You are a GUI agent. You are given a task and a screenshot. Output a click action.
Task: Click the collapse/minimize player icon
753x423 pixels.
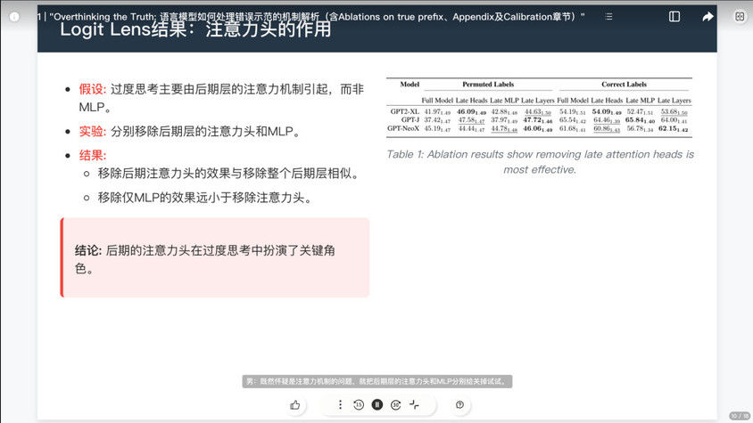tap(414, 405)
